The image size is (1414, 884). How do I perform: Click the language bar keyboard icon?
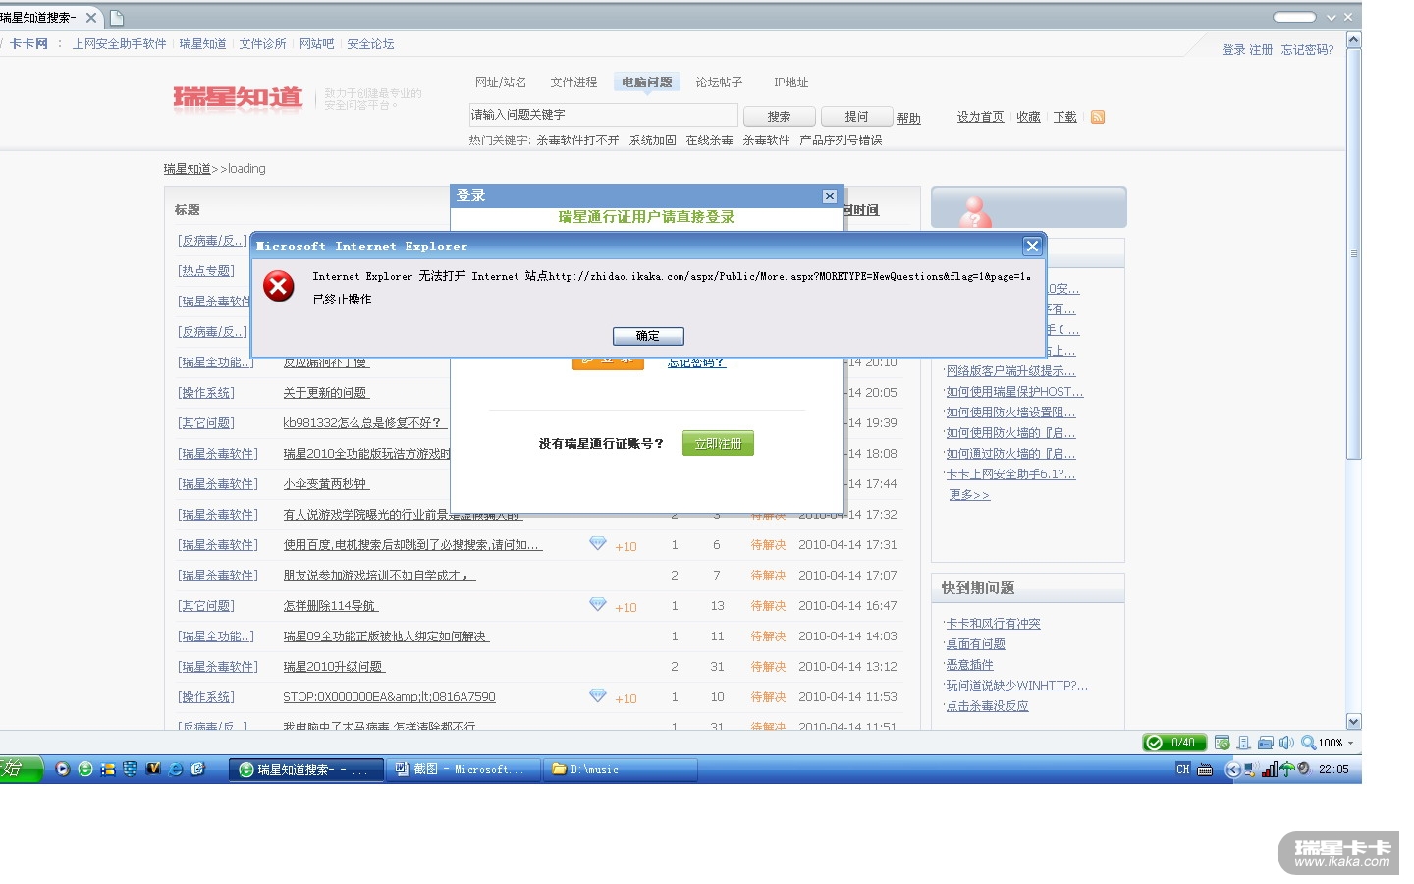click(x=1206, y=770)
